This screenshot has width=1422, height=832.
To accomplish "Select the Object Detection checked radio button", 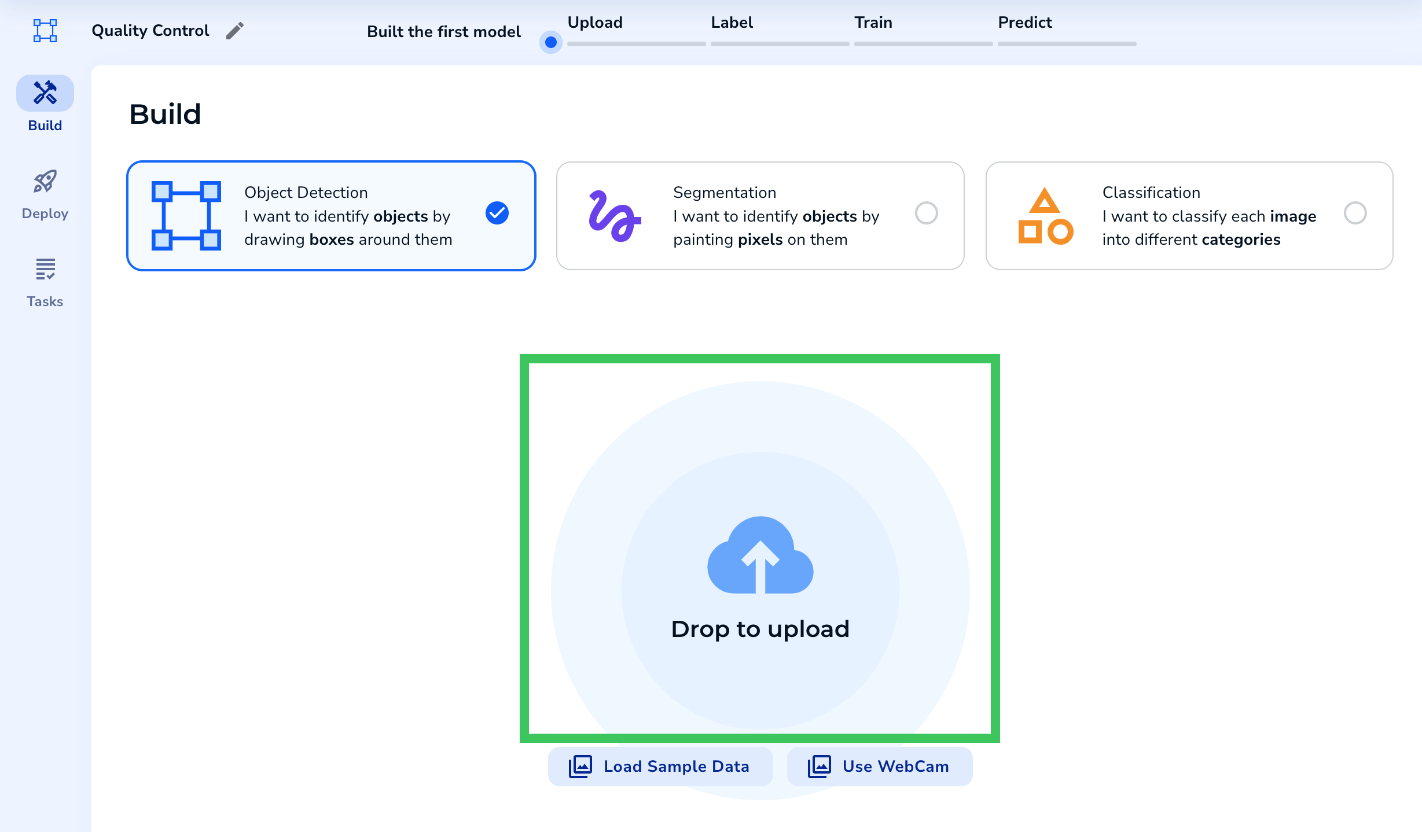I will tap(497, 213).
